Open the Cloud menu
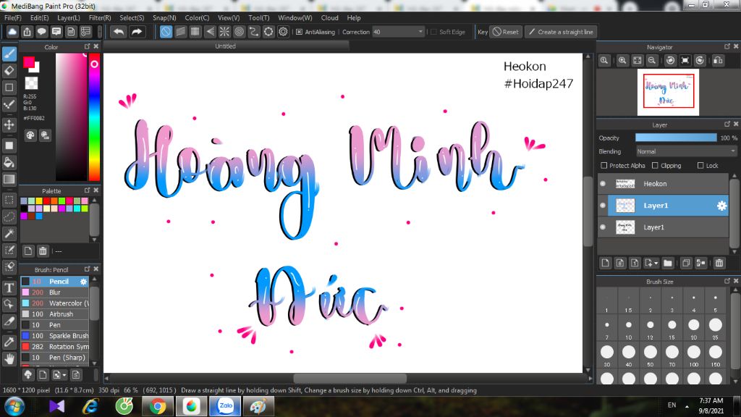 pyautogui.click(x=329, y=17)
